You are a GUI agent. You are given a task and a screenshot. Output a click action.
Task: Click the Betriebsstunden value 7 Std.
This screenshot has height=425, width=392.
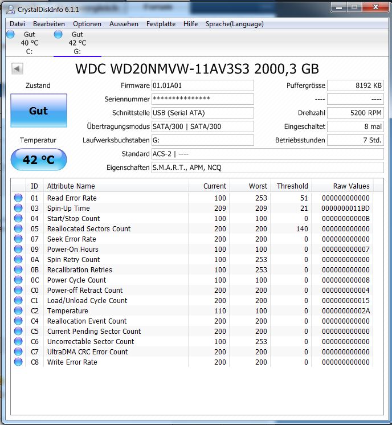356,140
